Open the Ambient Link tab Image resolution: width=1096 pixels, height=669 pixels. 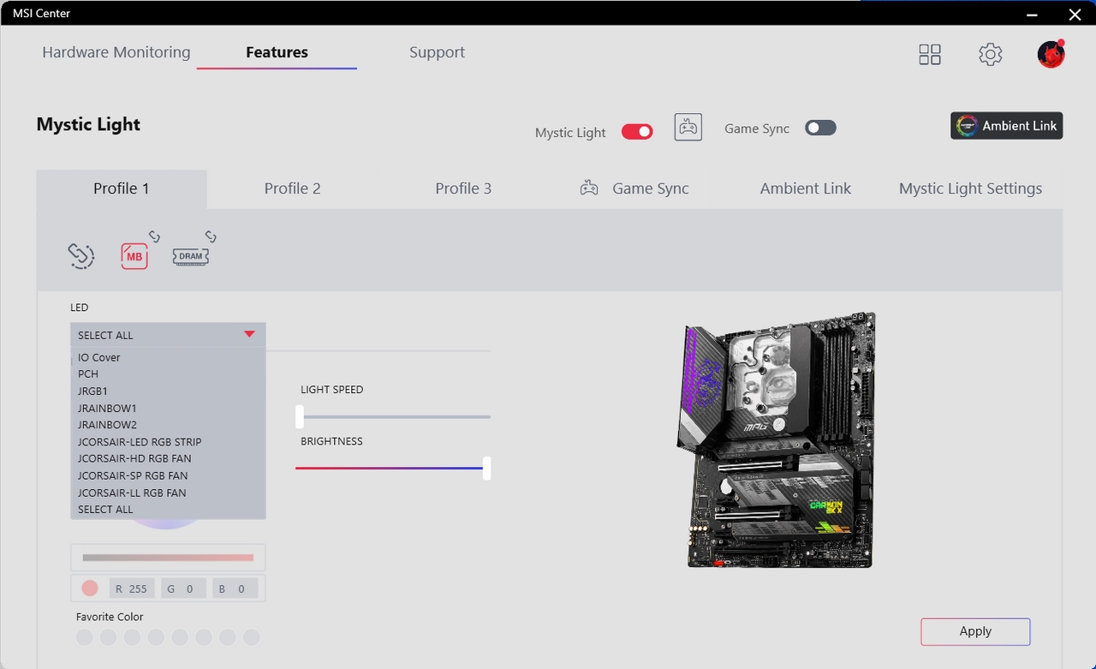tap(806, 188)
